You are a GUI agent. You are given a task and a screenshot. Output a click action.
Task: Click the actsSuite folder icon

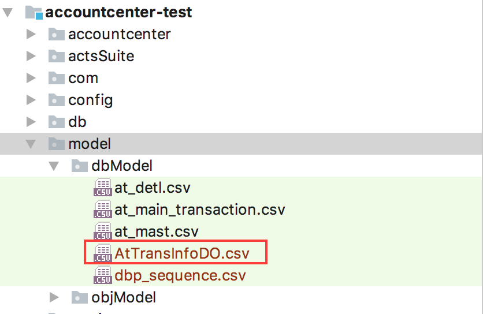[57, 56]
